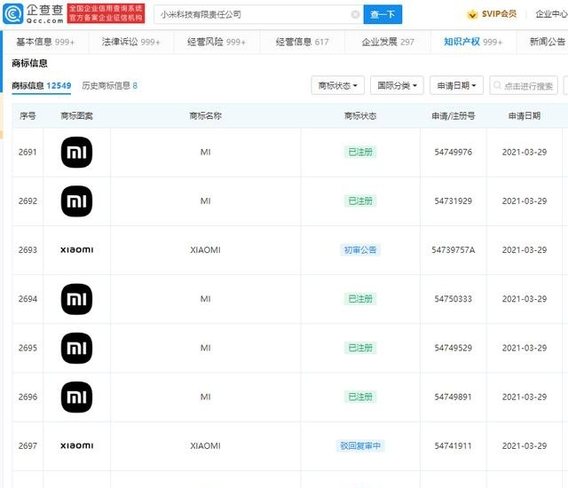568x488 pixels.
Task: Select registration number 54749529
Action: pyautogui.click(x=454, y=348)
